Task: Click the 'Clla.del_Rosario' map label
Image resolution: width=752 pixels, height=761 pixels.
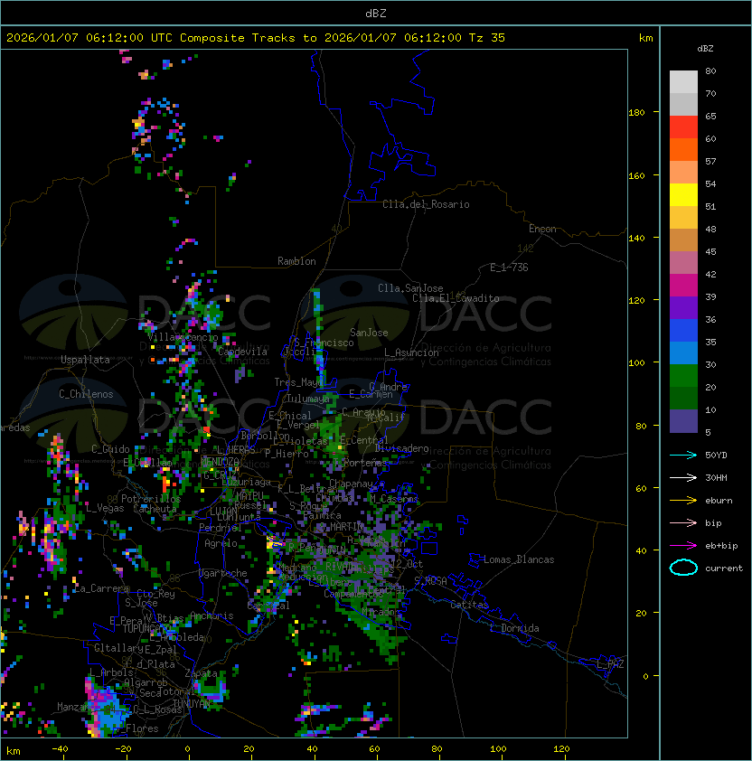Action: (x=426, y=204)
